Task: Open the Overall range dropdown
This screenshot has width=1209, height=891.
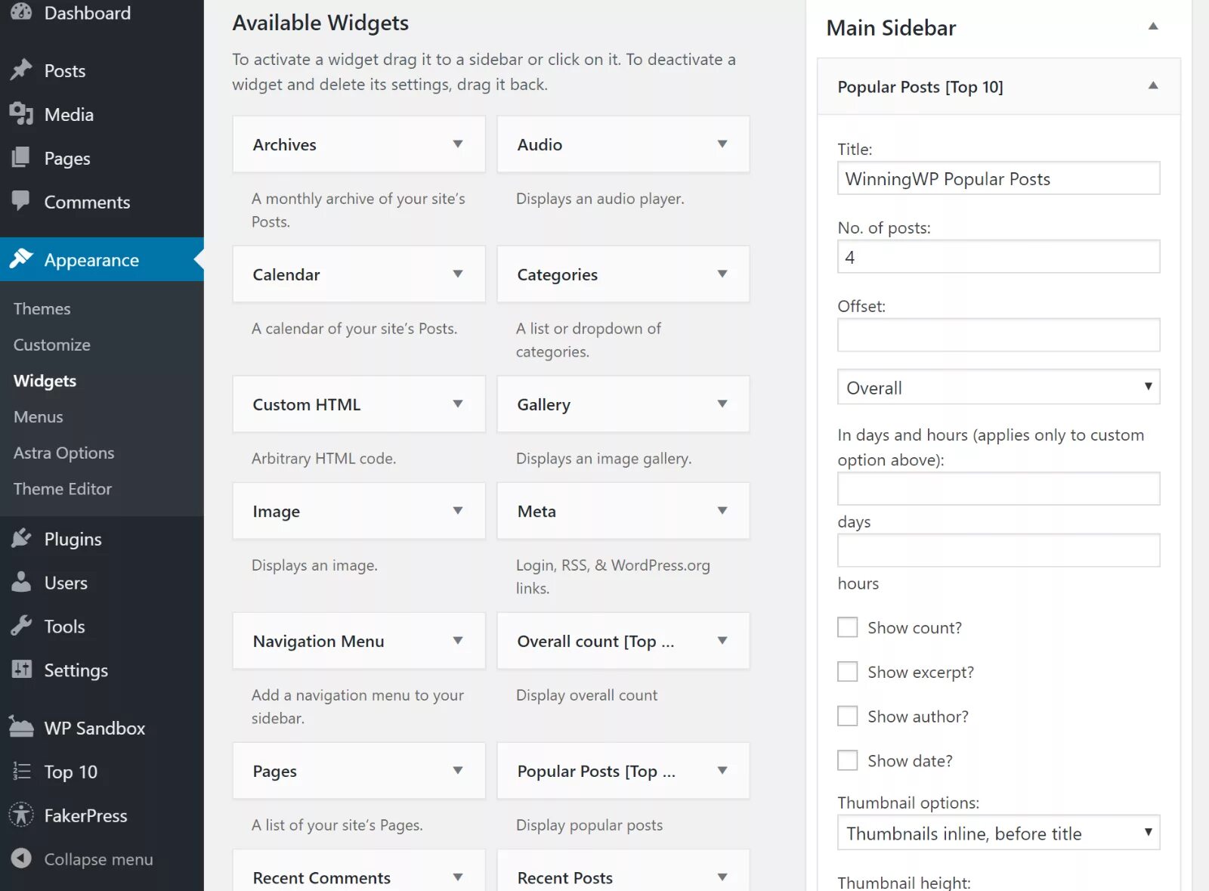Action: point(998,387)
